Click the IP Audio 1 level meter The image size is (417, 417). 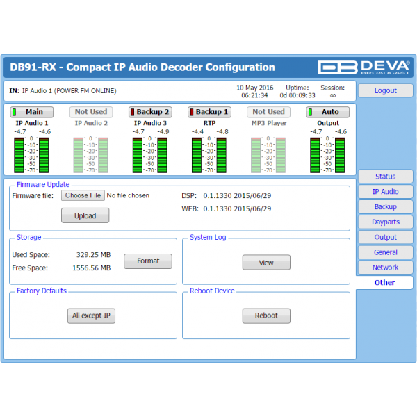pyautogui.click(x=31, y=155)
